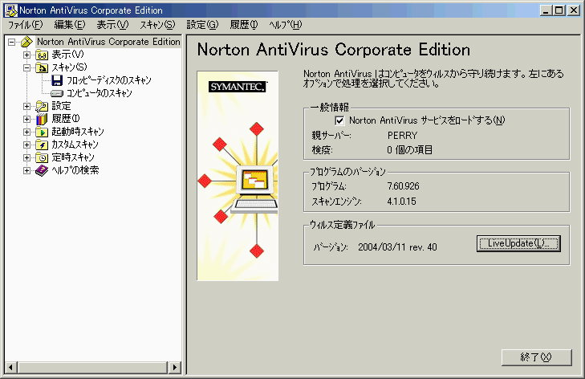Select root Norton AntiVirus Corporate Edition tree label
This screenshot has width=585, height=379.
(x=108, y=42)
